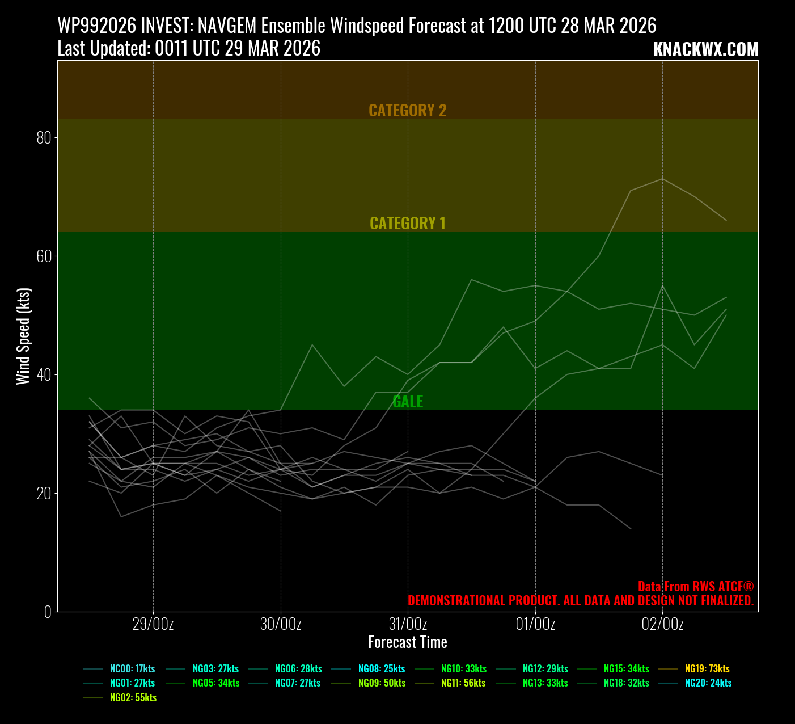Screen dimensions: 795x724
Task: Click the NG08: 25kts legend label
Action: tap(382, 669)
